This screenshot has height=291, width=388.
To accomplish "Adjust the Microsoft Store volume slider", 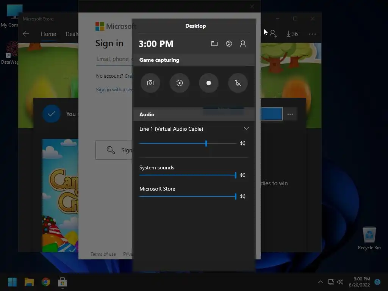I will (x=188, y=197).
